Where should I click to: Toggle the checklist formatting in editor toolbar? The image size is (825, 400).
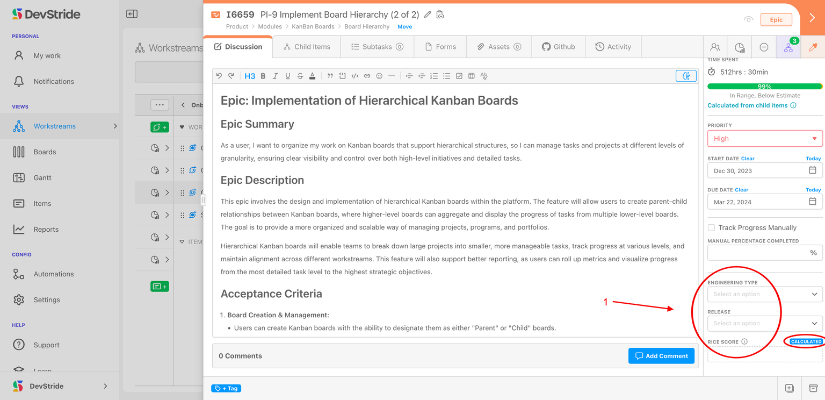[459, 76]
